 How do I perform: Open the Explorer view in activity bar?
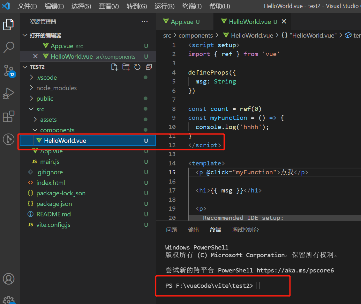point(9,24)
